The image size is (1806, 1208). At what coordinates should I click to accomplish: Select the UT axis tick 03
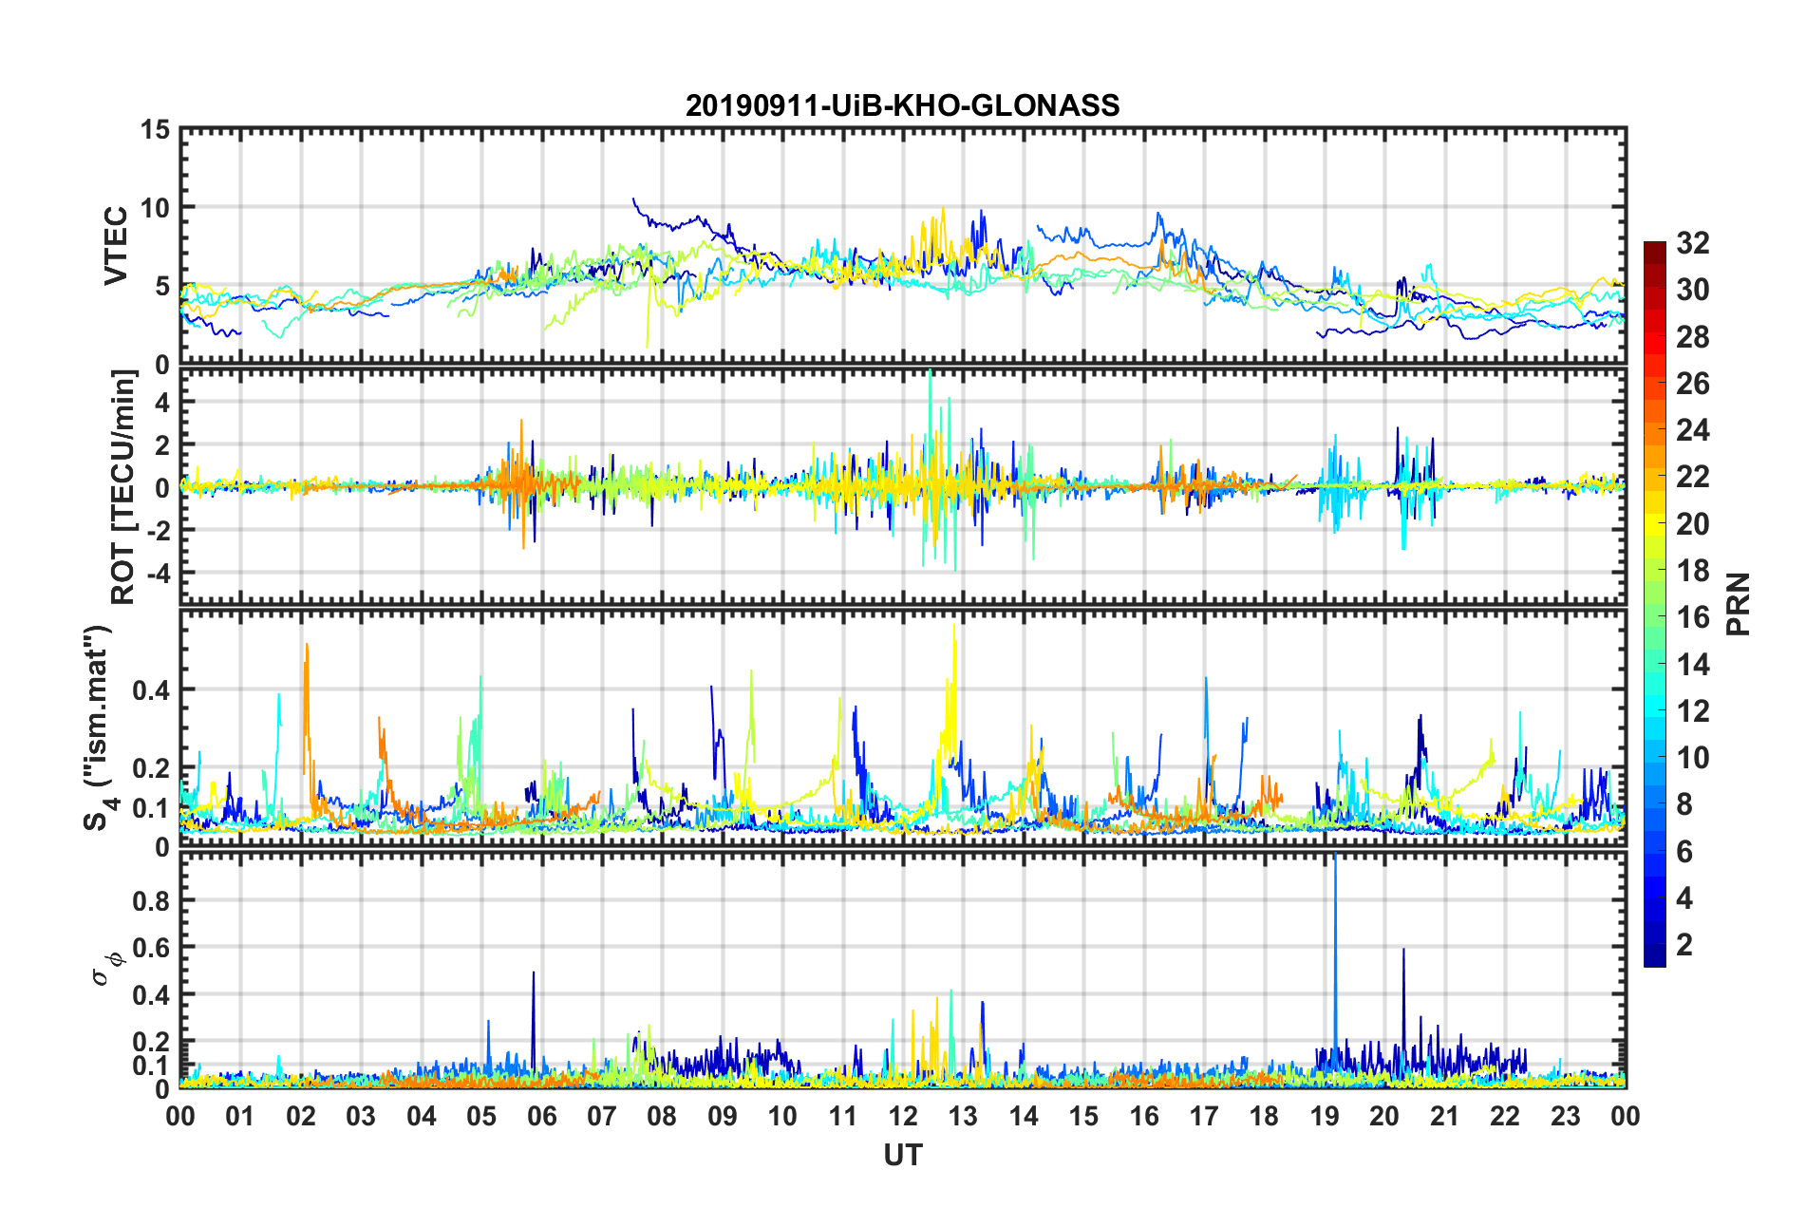(361, 1116)
